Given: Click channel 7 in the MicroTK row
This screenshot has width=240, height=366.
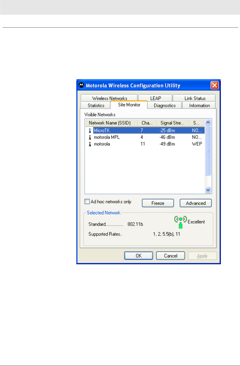Looking at the screenshot, I should (x=142, y=130).
